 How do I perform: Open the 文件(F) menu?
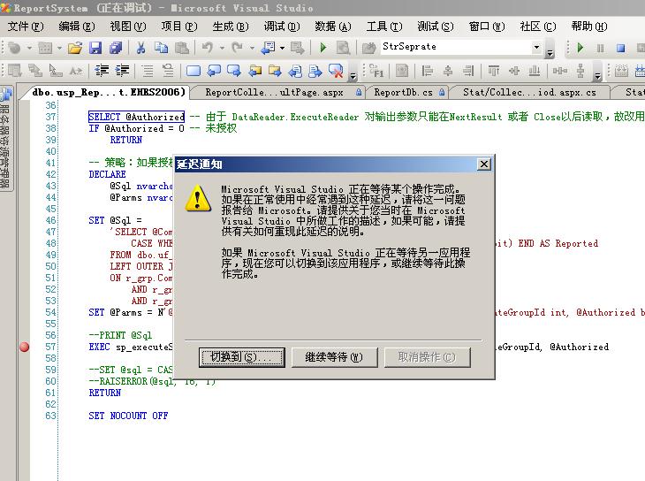point(26,27)
